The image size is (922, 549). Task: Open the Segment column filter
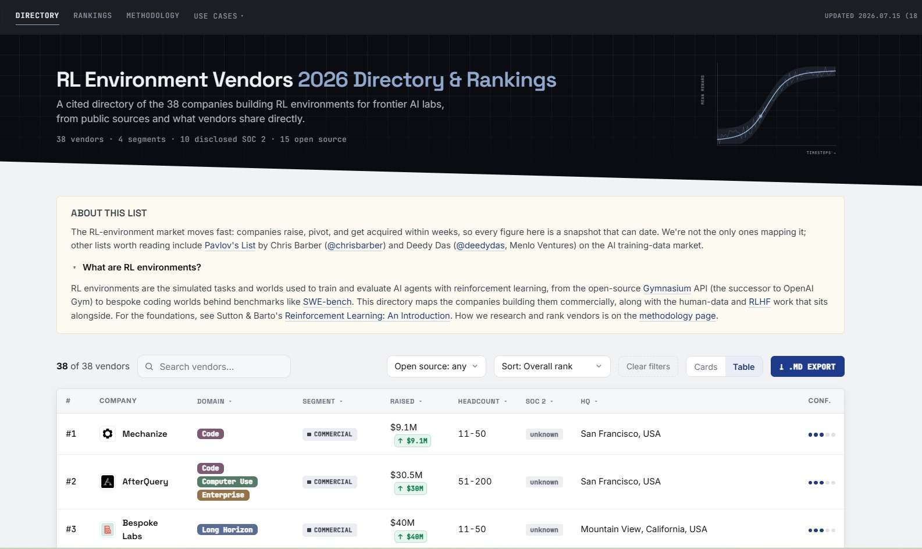click(x=322, y=401)
